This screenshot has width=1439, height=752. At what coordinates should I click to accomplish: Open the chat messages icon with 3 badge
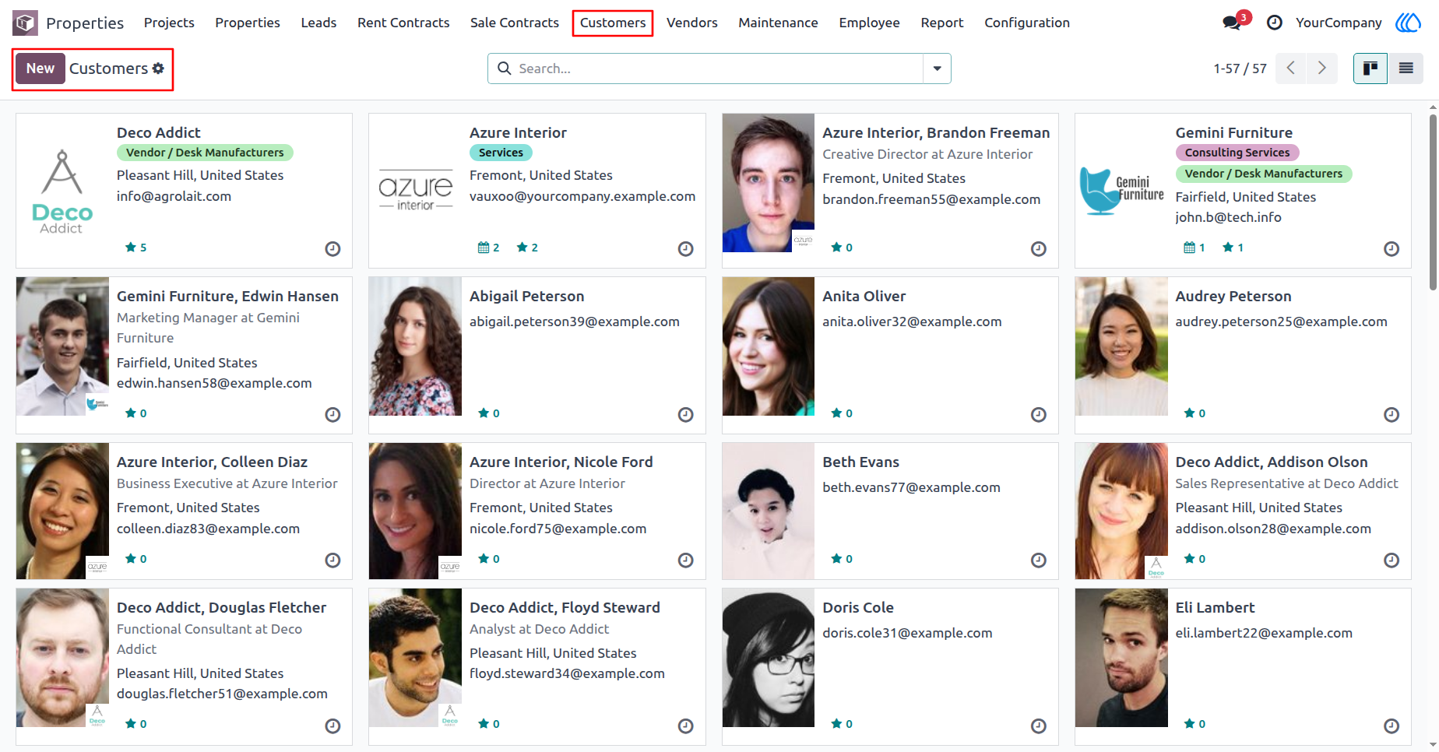coord(1233,23)
